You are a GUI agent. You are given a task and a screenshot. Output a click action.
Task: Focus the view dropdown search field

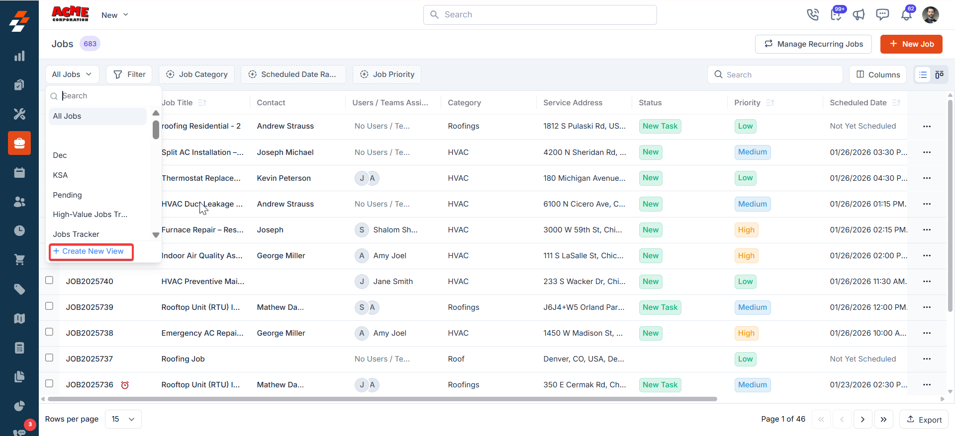pos(103,96)
